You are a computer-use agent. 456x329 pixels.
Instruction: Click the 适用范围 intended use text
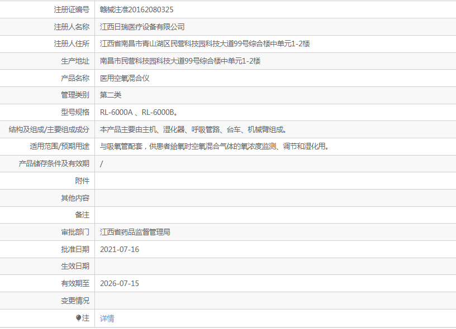(215, 146)
